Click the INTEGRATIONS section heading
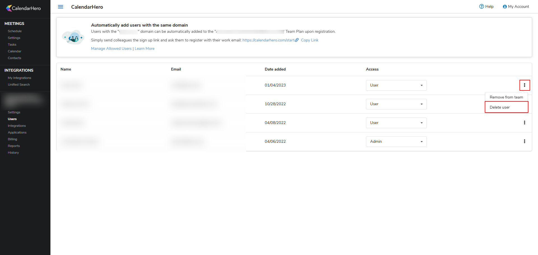 click(19, 70)
